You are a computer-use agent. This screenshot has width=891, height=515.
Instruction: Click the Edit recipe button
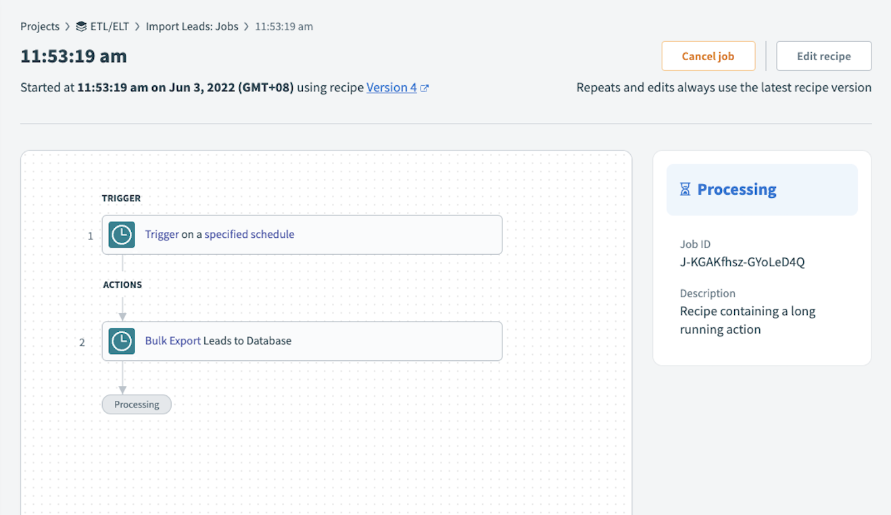823,55
